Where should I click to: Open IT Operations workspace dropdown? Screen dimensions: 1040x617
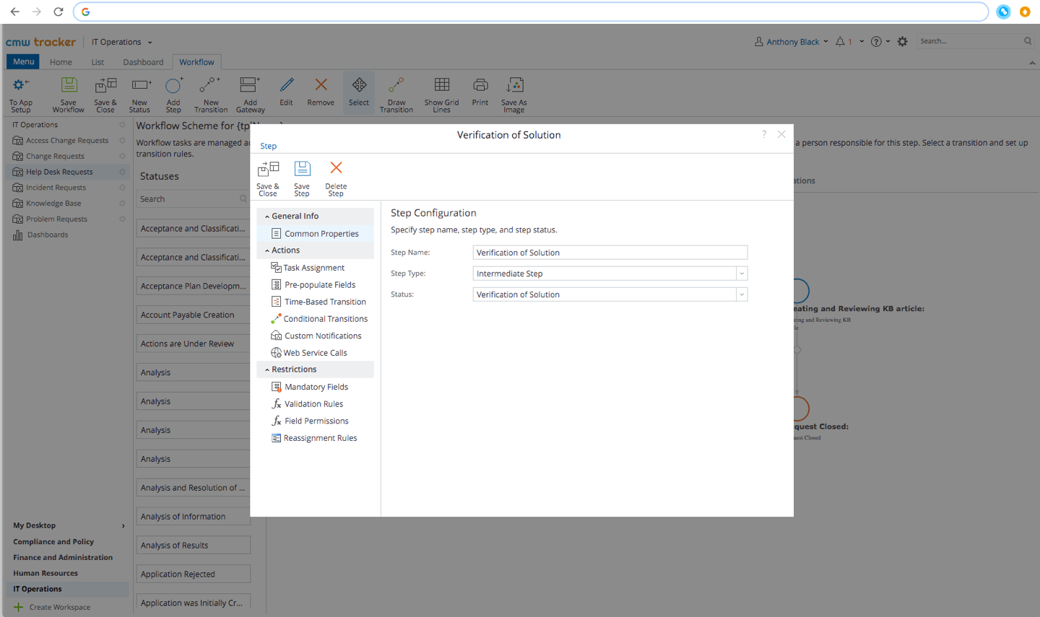pos(122,42)
